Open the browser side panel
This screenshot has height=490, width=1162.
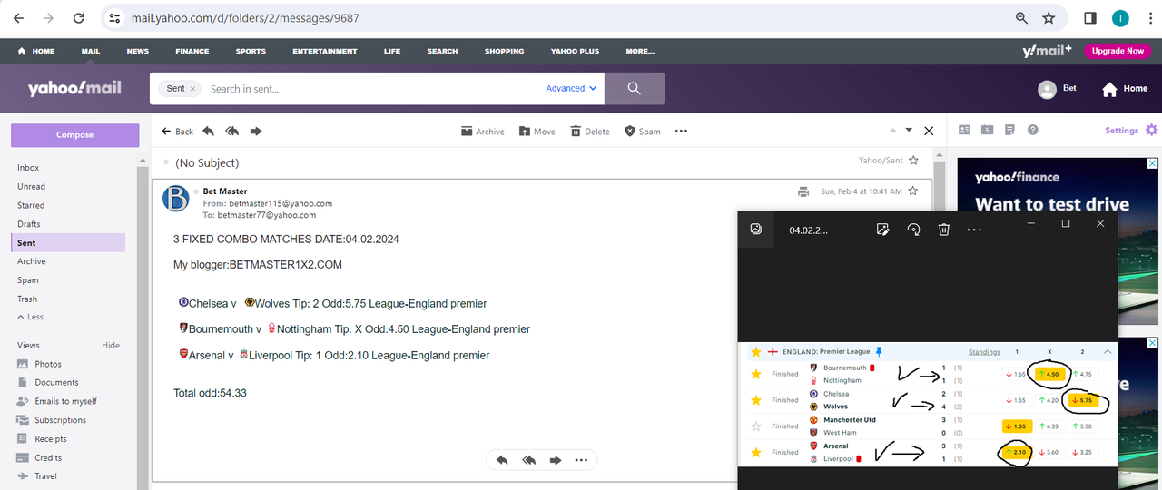[x=1090, y=18]
